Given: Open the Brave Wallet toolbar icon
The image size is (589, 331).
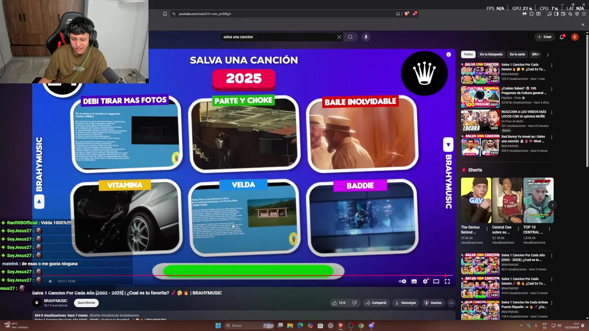Looking at the screenshot, I should point(562,14).
